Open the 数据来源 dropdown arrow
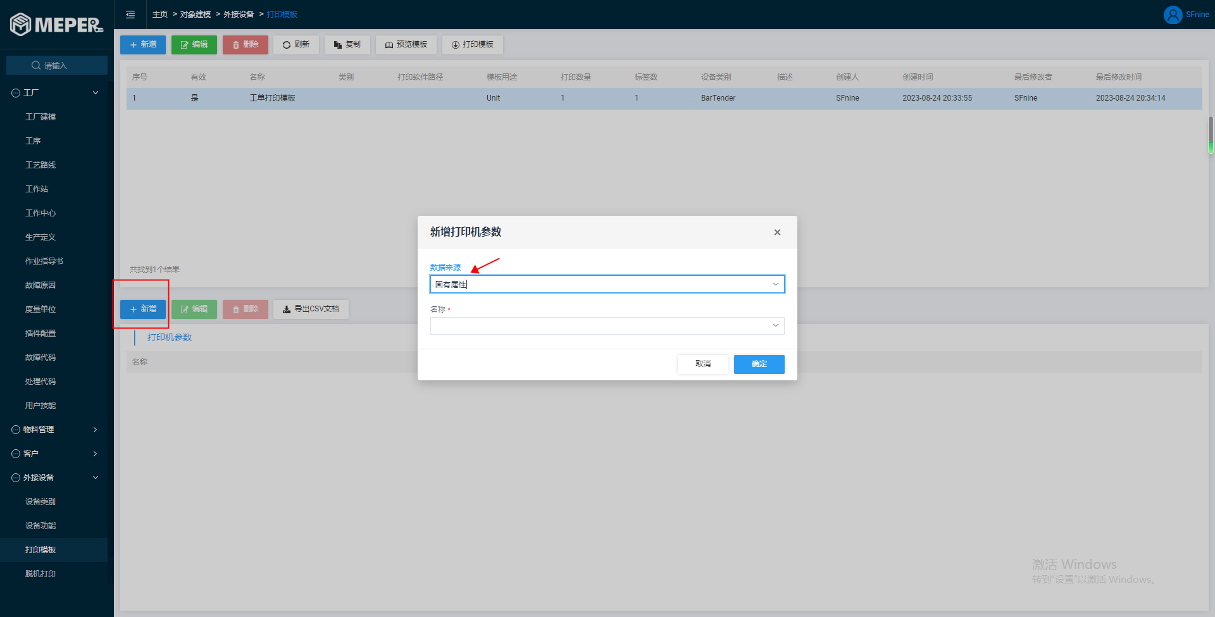The width and height of the screenshot is (1215, 617). [775, 284]
